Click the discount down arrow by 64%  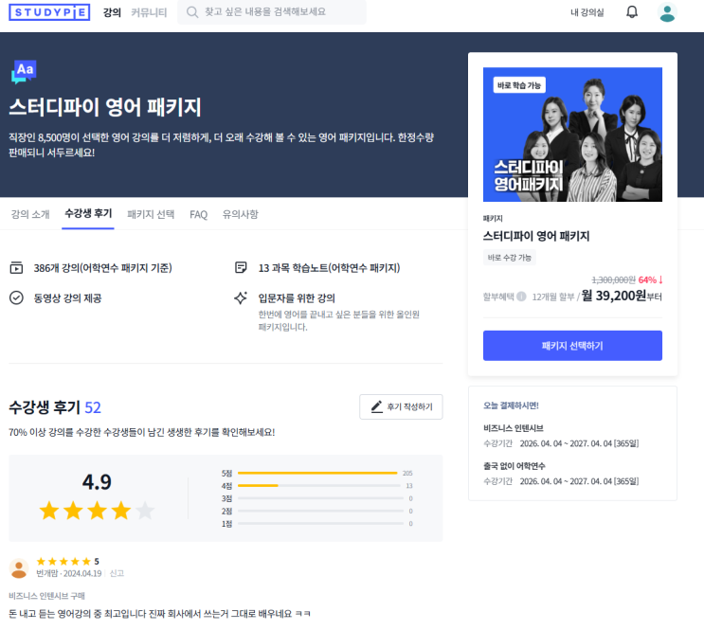tap(660, 279)
